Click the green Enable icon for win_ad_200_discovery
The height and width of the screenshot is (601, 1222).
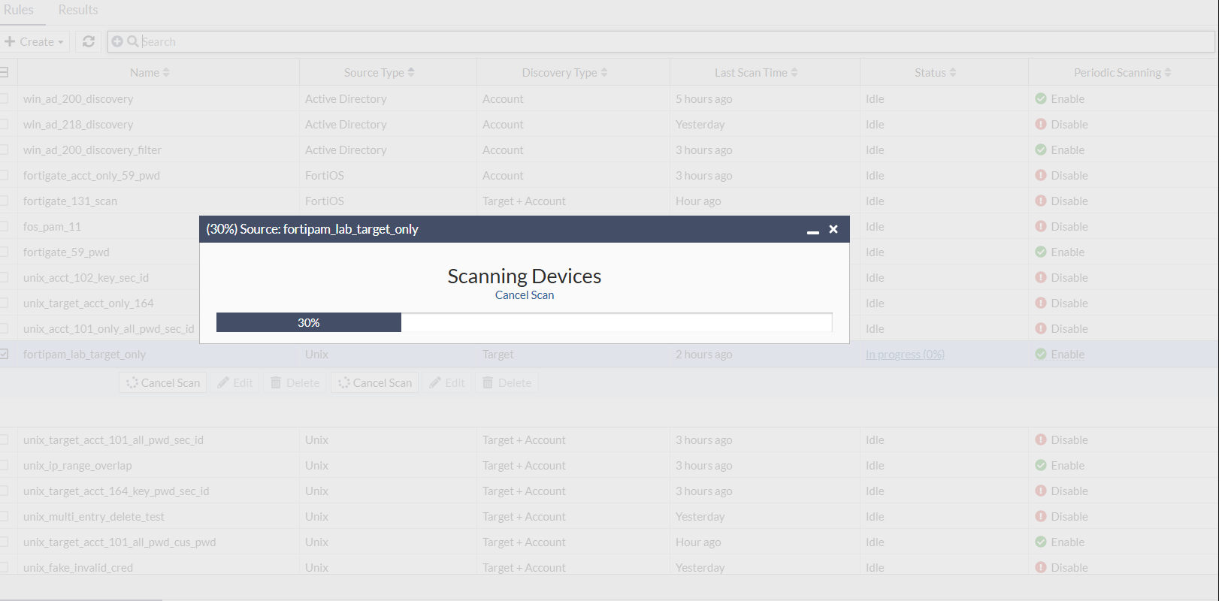pyautogui.click(x=1041, y=98)
